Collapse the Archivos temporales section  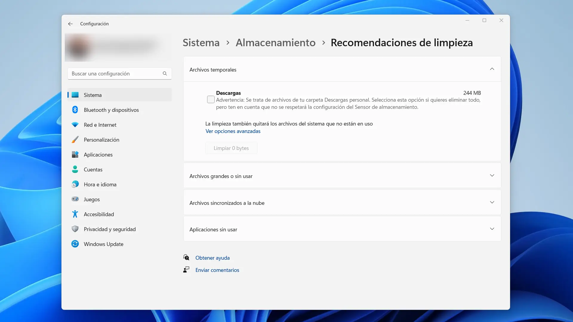492,69
